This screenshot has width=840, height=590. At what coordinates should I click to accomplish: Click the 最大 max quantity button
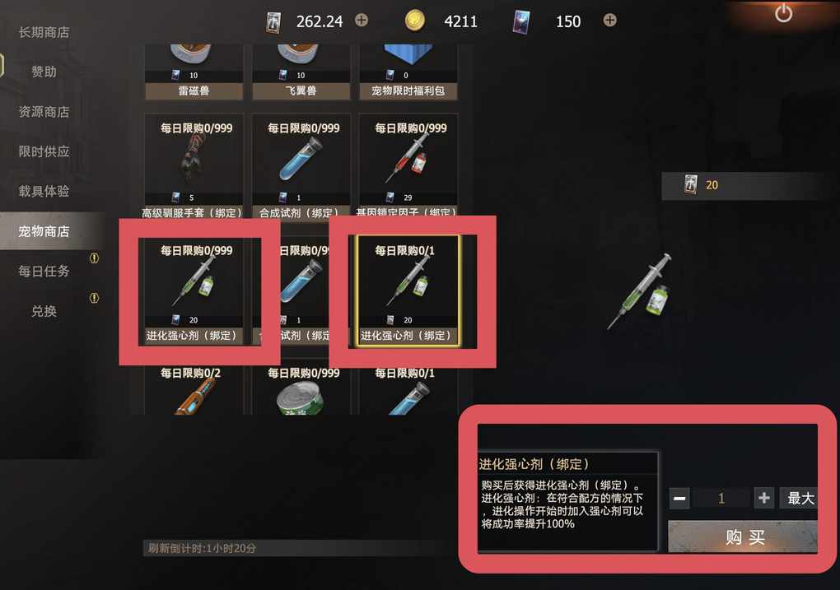[x=799, y=498]
